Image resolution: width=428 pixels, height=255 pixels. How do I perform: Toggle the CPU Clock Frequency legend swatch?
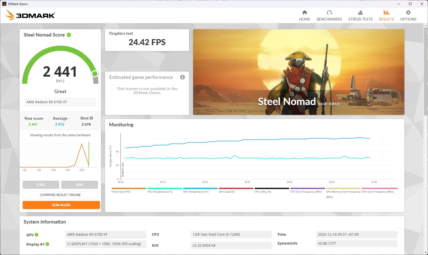pyautogui.click(x=308, y=189)
